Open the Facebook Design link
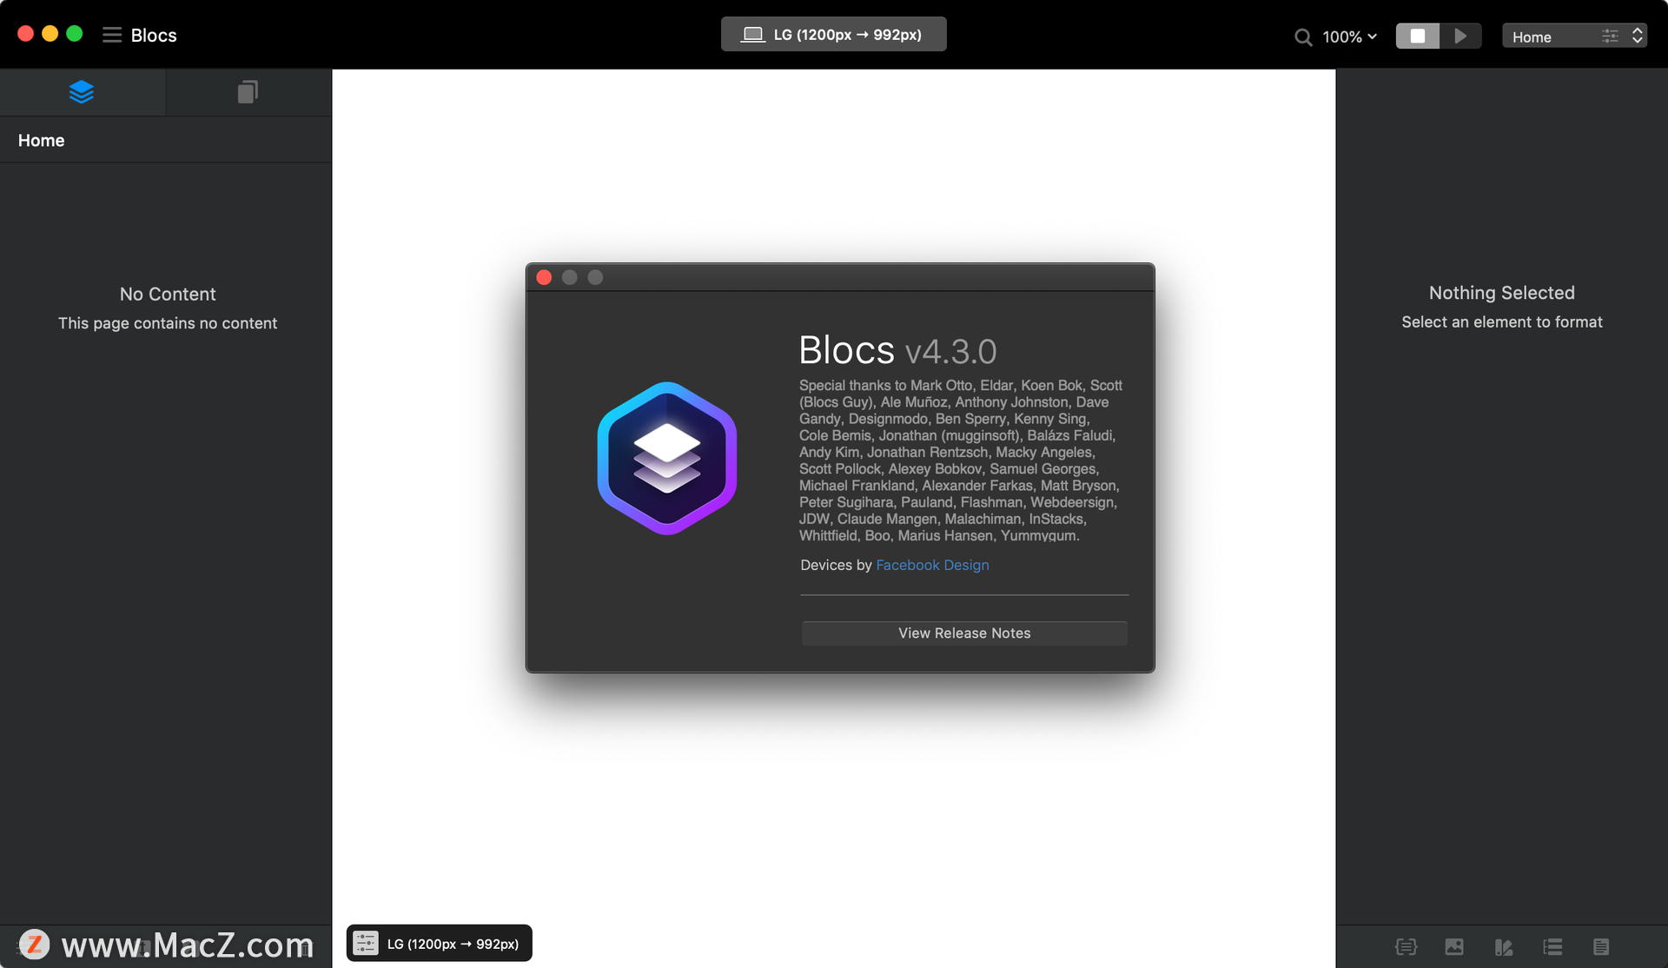1668x968 pixels. click(x=932, y=565)
